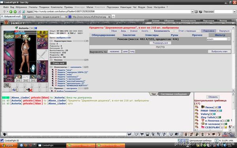Image resolution: width=237 pixels, height=148 pixels.
Task: Click the helmet icon in chat toolbar
Action: tap(177, 134)
